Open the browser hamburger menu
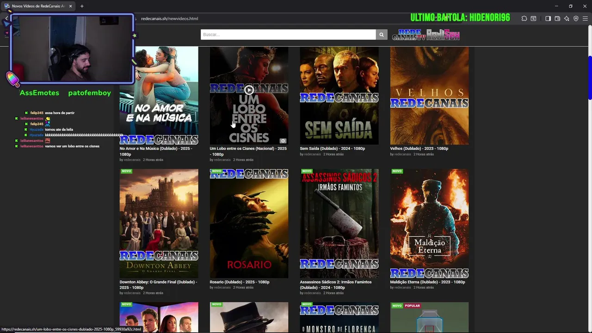The height and width of the screenshot is (333, 592). pyautogui.click(x=585, y=18)
